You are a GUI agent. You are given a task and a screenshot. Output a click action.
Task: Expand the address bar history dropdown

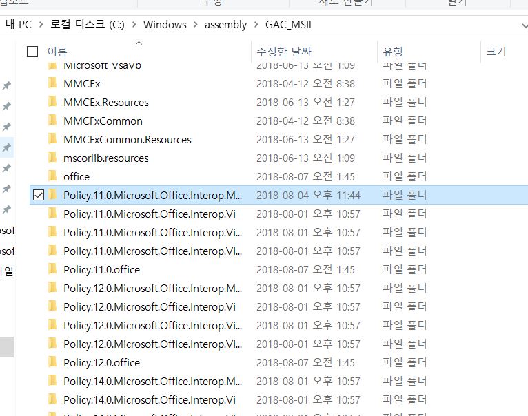click(525, 25)
